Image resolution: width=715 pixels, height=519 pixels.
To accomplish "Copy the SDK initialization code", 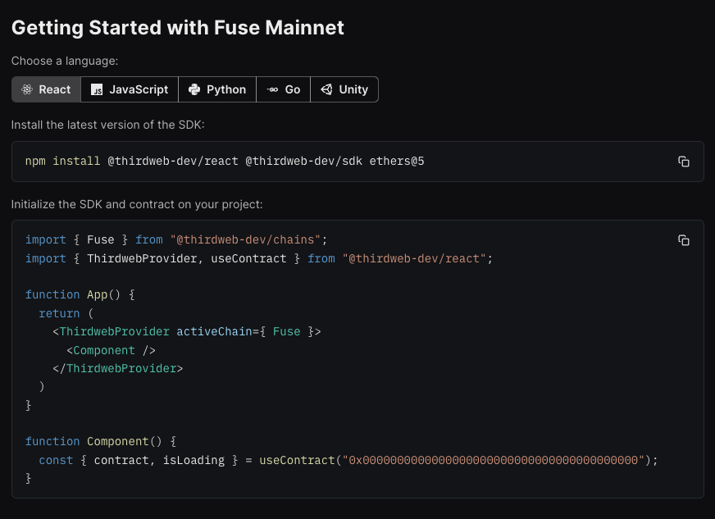I will pos(683,240).
